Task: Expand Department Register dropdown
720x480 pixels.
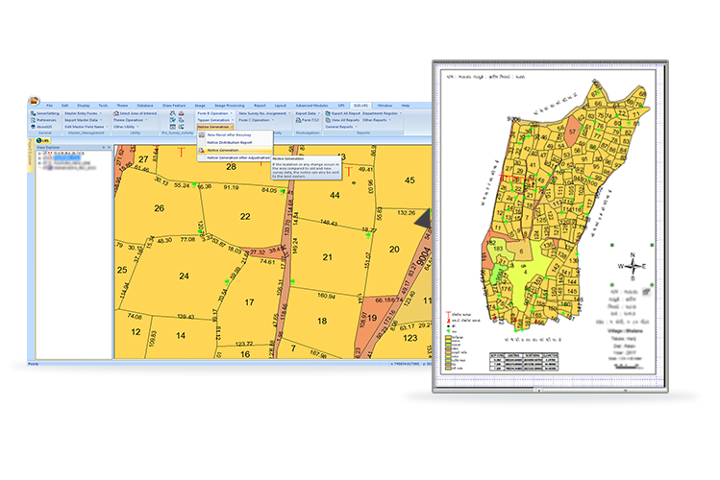Action: pos(382,113)
